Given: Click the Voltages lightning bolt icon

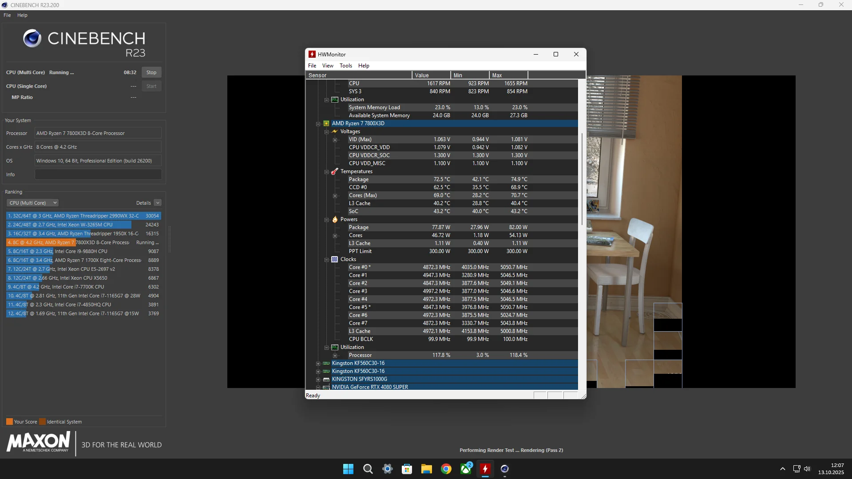Looking at the screenshot, I should (335, 131).
